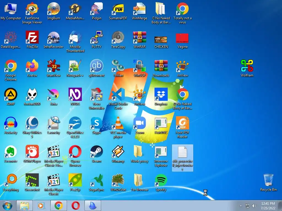The height and width of the screenshot is (211, 282).
Task: Select the Wolfram desktop icon
Action: [x=247, y=68]
